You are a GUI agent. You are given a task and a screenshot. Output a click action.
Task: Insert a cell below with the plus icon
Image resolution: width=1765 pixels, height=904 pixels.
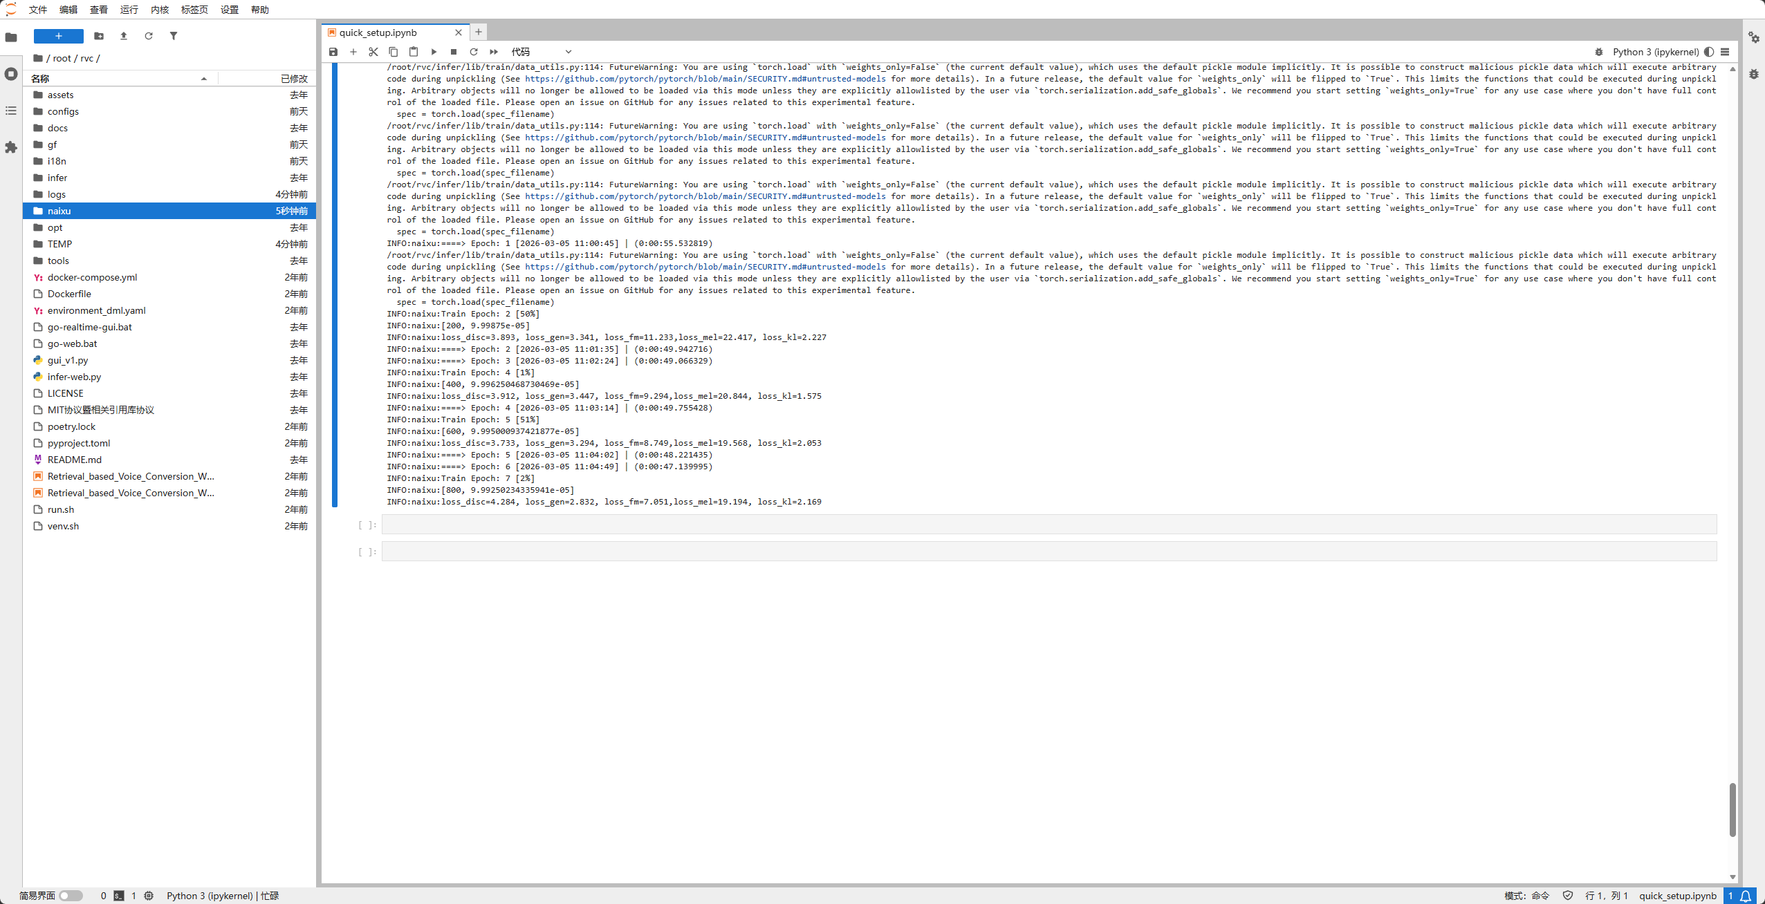pos(353,52)
